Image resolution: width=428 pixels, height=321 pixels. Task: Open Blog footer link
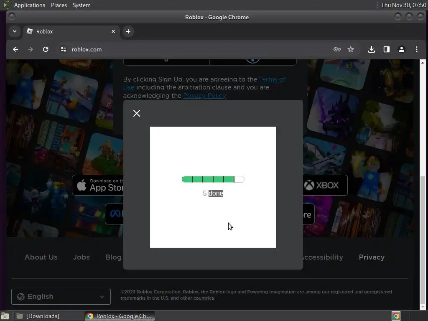[x=113, y=257]
